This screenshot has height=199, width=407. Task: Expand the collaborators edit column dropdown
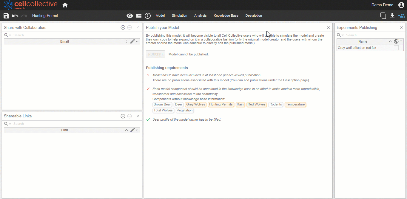click(x=137, y=41)
